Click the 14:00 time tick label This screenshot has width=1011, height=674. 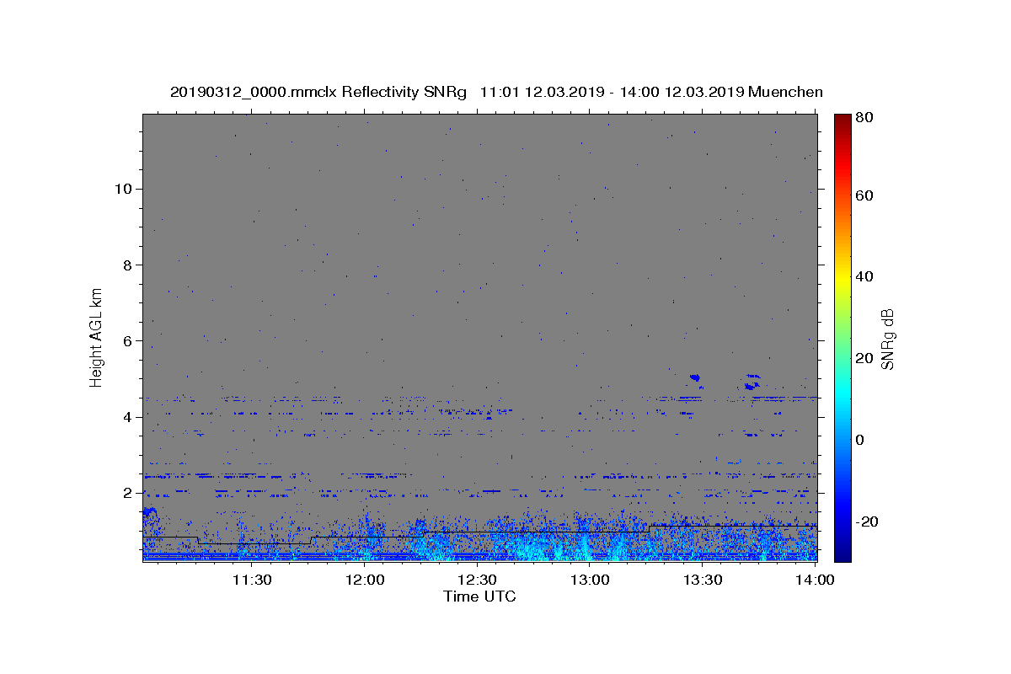click(815, 580)
